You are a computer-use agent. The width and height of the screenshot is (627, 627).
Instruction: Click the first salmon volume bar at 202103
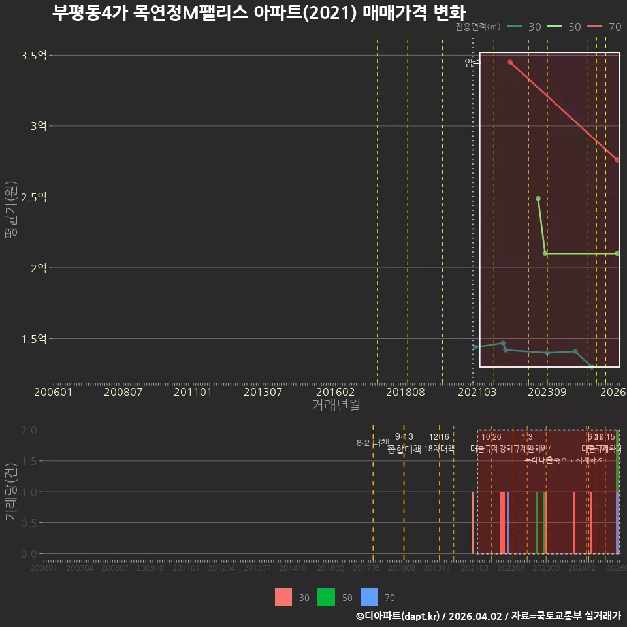click(x=473, y=522)
